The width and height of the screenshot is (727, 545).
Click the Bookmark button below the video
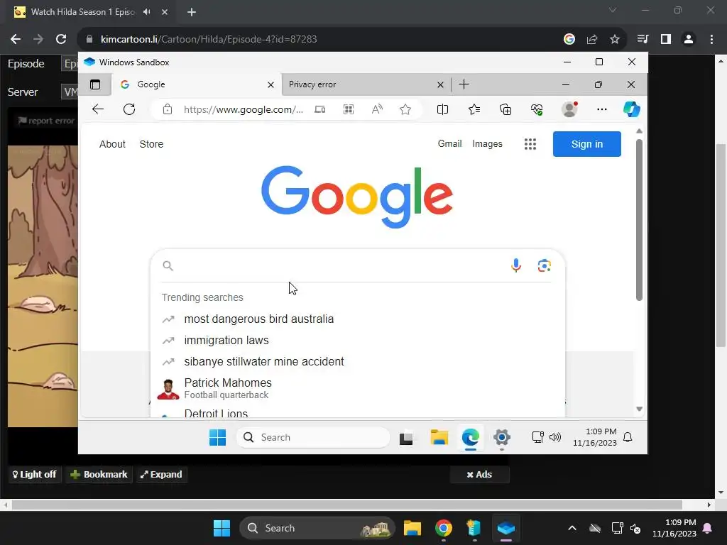point(99,475)
